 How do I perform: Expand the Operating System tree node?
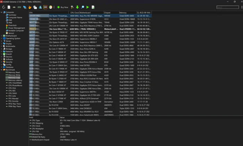pyautogui.click(x=1, y=39)
